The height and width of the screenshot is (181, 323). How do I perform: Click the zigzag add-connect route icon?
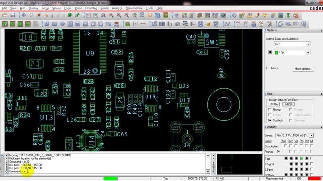tap(227, 24)
